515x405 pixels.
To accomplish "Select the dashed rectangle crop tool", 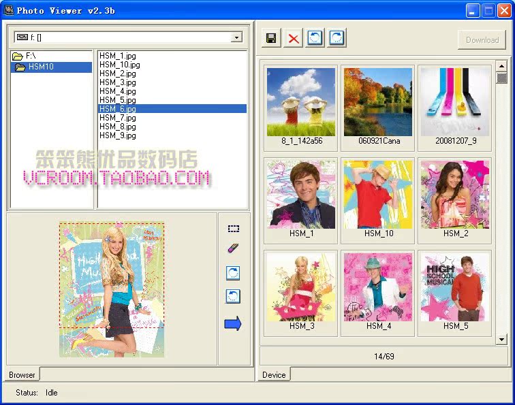I will point(234,229).
